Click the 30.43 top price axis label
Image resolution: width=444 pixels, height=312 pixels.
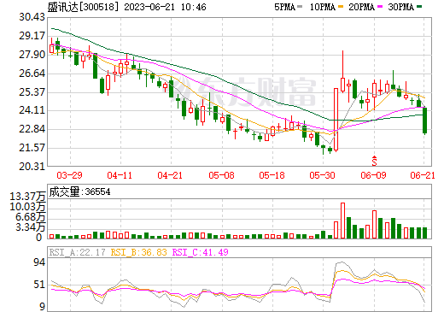pos(32,17)
